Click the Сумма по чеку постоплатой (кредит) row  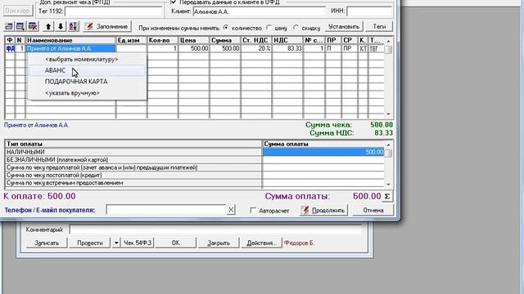133,175
